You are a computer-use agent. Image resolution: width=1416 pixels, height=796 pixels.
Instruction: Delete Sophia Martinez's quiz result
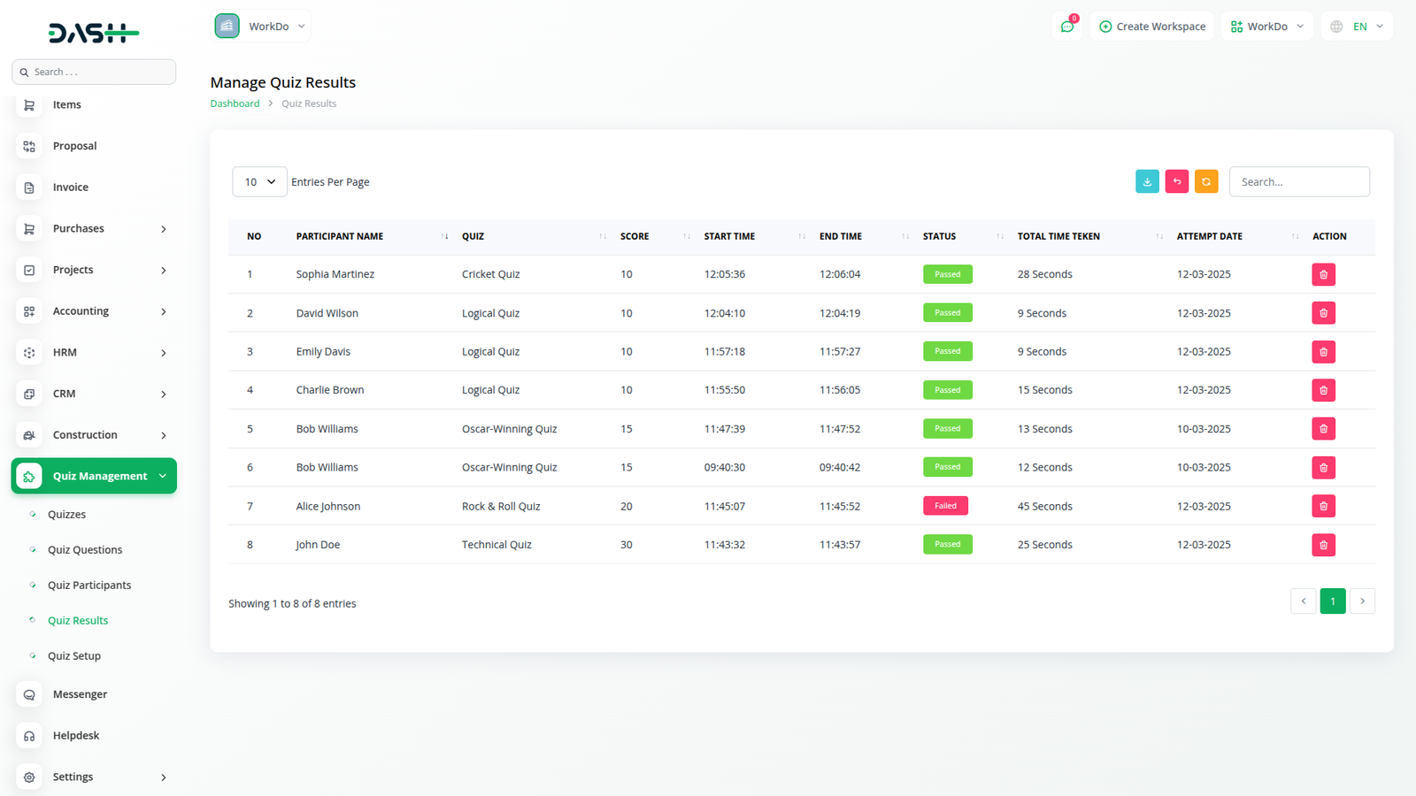1323,274
